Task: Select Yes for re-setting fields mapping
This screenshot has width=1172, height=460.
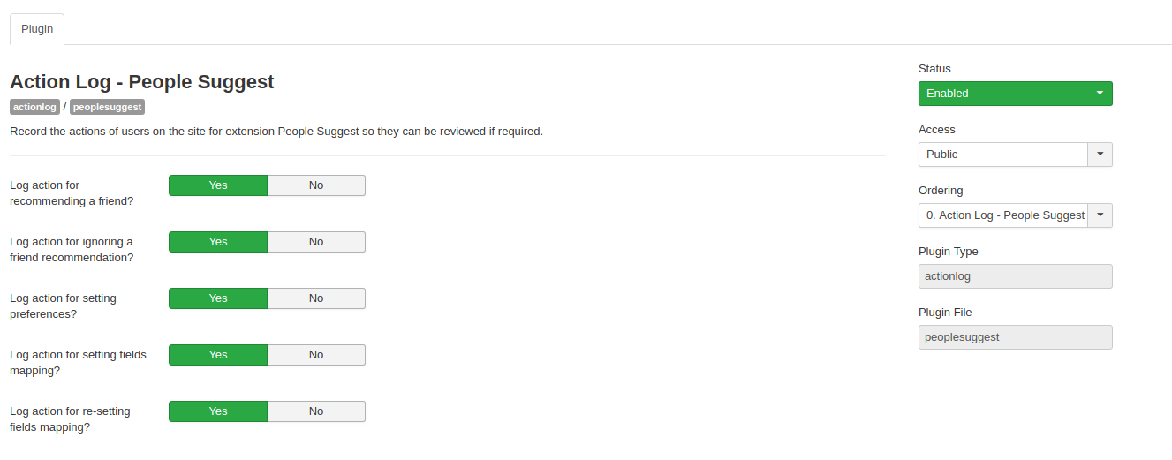Action: point(218,411)
